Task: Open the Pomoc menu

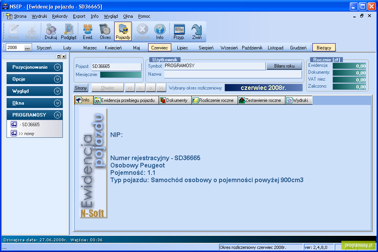Action: click(144, 16)
